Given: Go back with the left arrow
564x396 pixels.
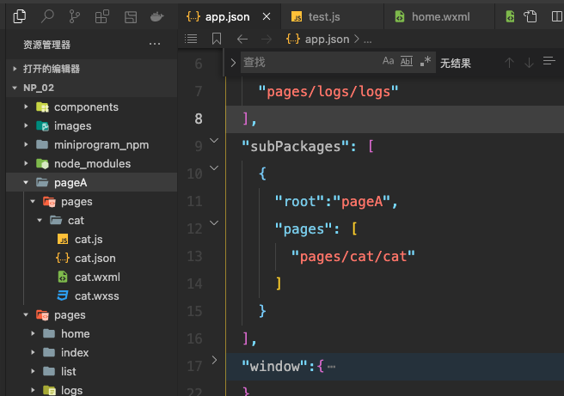Looking at the screenshot, I should [242, 39].
